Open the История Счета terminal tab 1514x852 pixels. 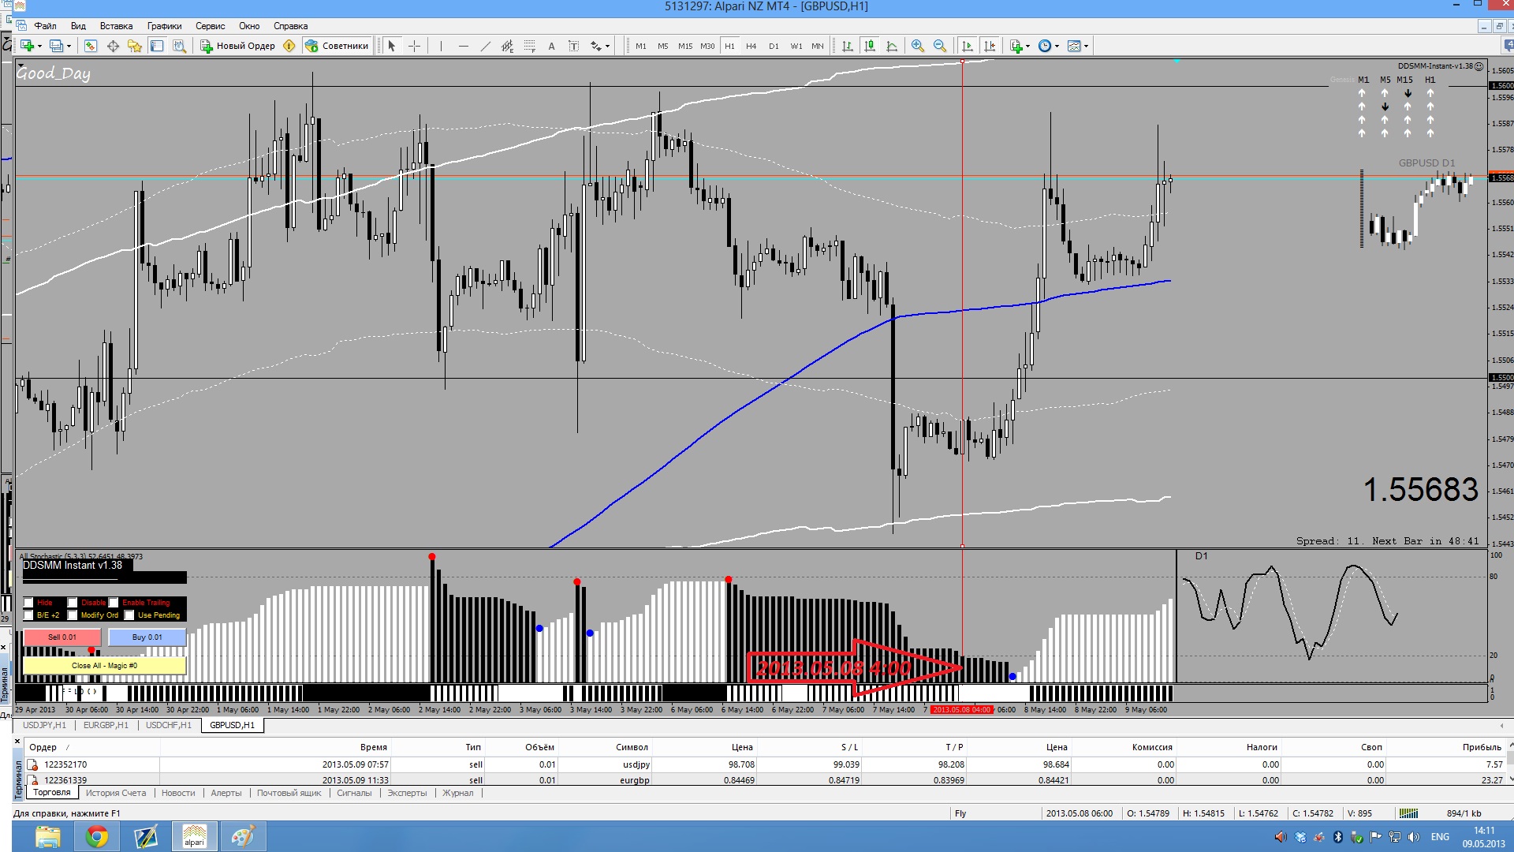(x=116, y=793)
